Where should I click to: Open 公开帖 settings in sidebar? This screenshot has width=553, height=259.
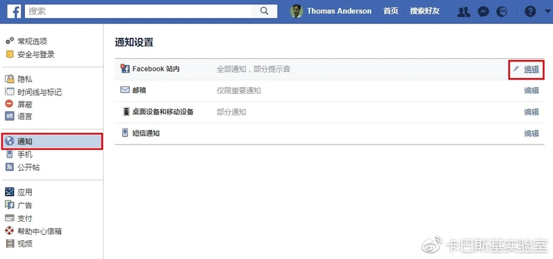tap(28, 167)
